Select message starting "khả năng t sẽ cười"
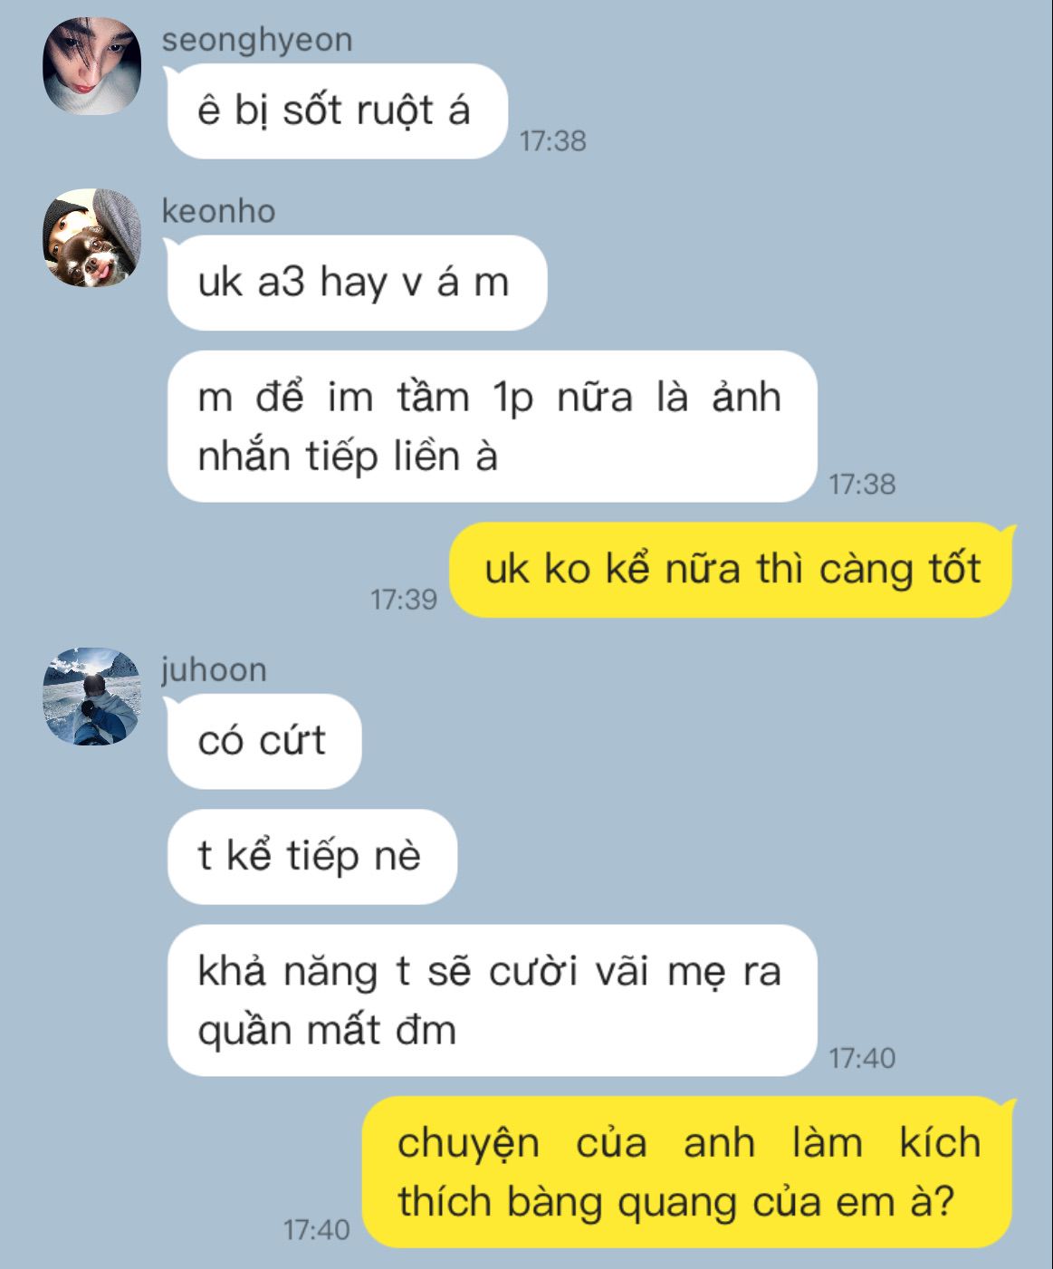This screenshot has height=1269, width=1053. point(492,1000)
